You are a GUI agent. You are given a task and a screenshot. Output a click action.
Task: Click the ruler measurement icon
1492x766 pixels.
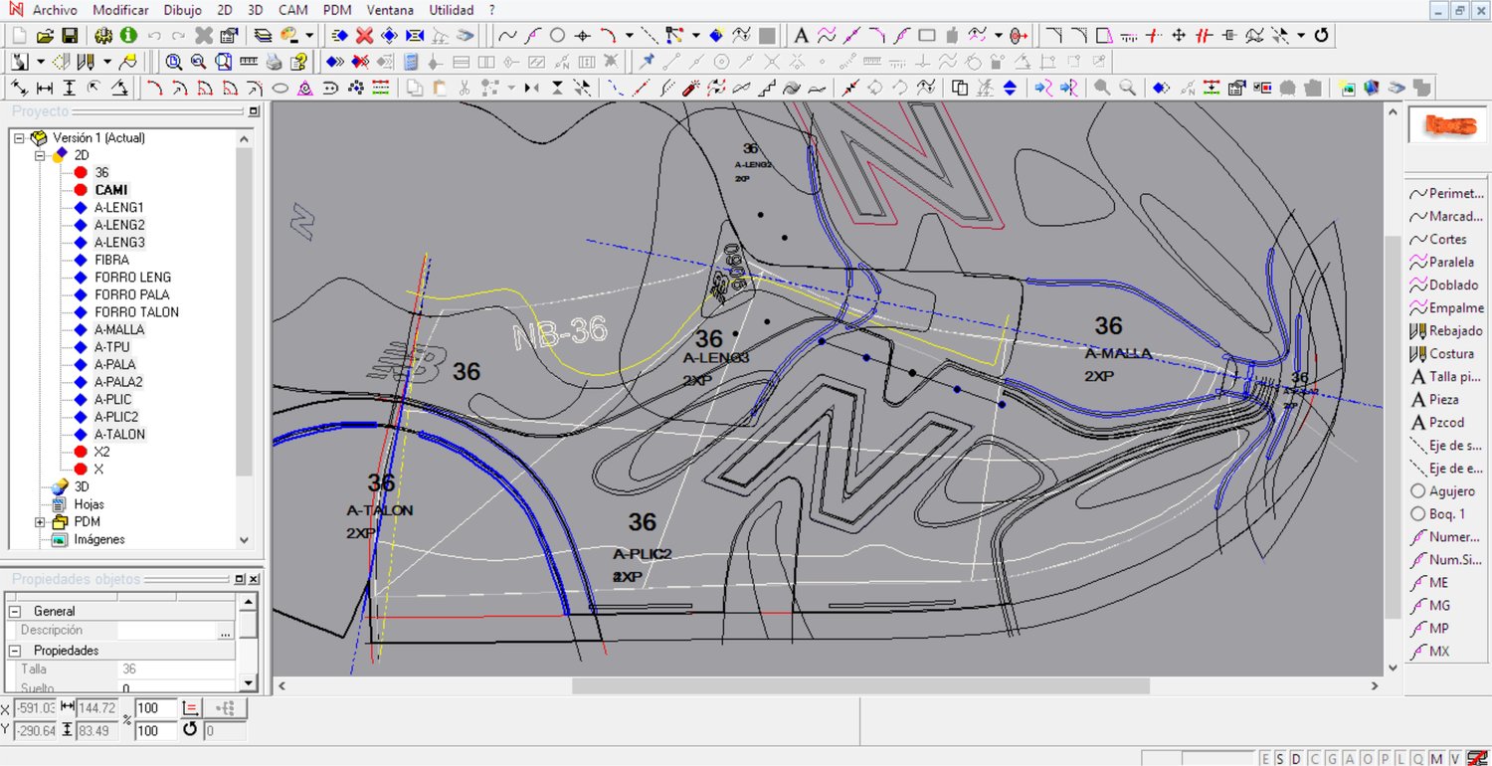click(x=249, y=62)
